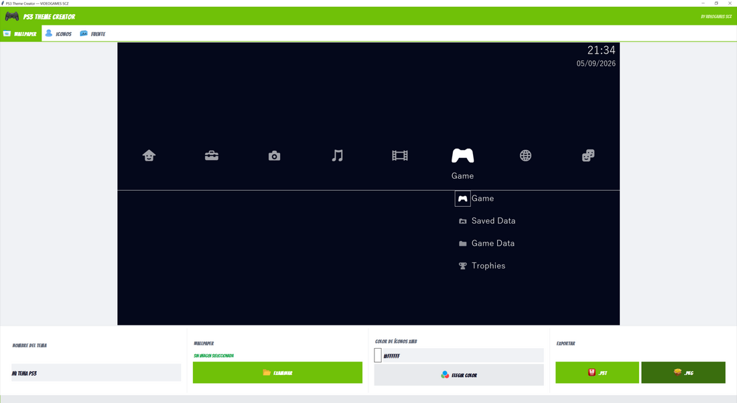Viewport: 737px width, 403px height.
Task: Select the Settings toolbox icon in preview
Action: [212, 155]
